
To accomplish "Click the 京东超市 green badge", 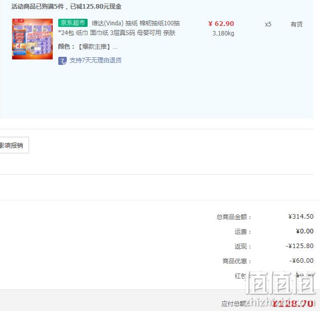I will 73,23.
